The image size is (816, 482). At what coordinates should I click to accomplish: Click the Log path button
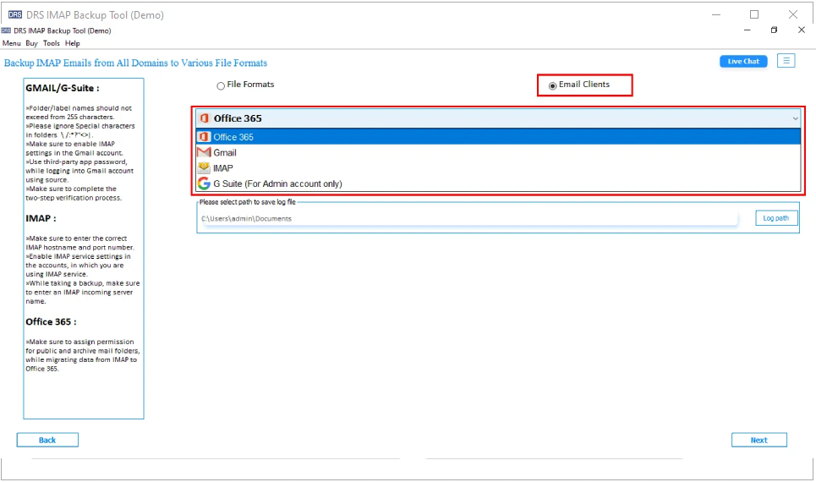point(776,218)
